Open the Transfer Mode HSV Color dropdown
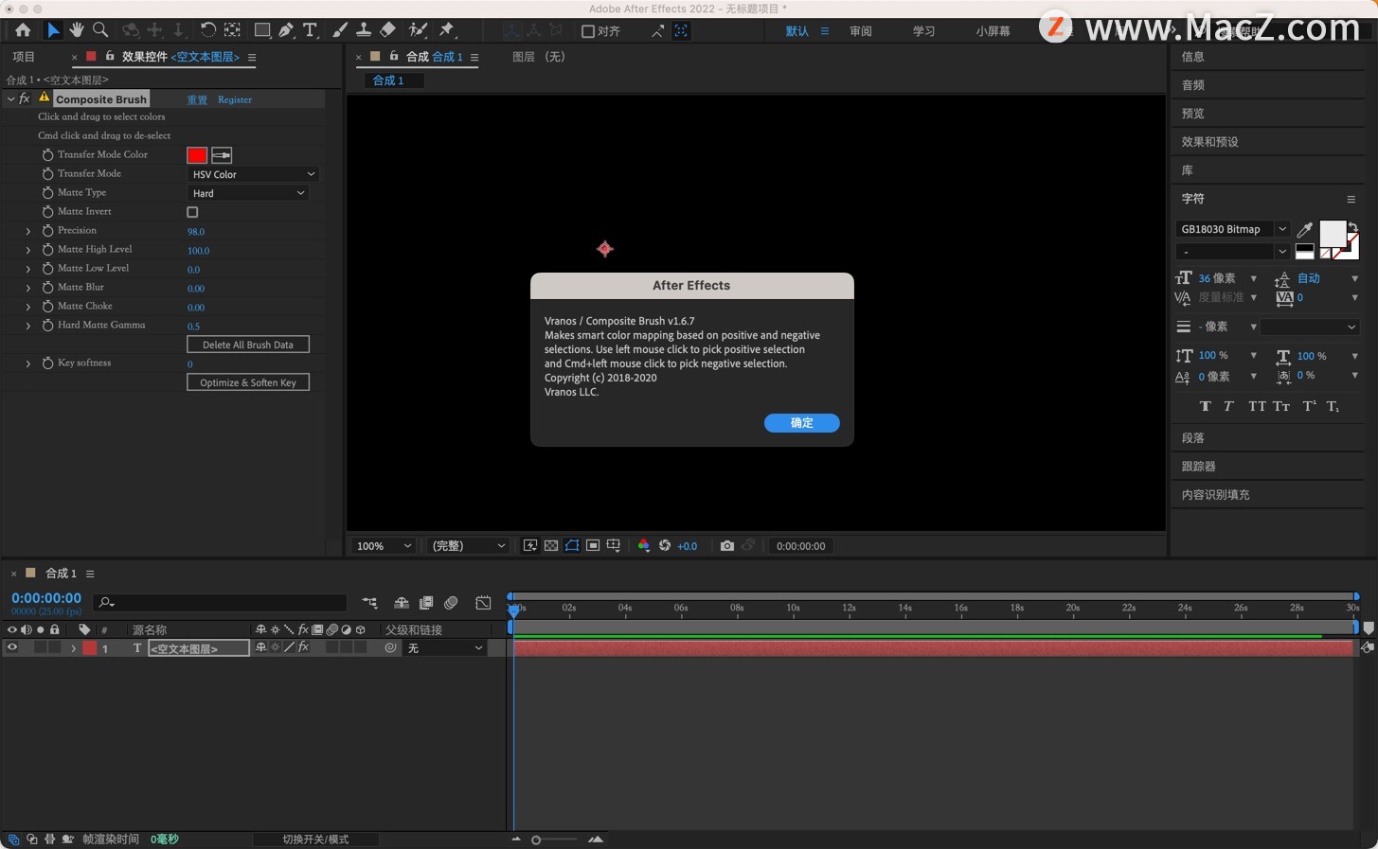This screenshot has height=849, width=1378. click(253, 174)
